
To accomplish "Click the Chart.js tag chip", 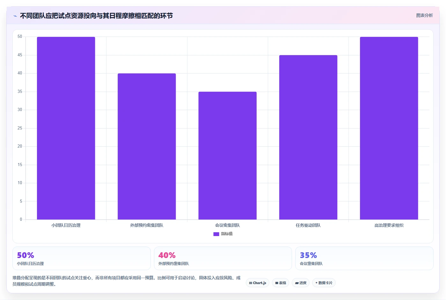I will [x=258, y=283].
